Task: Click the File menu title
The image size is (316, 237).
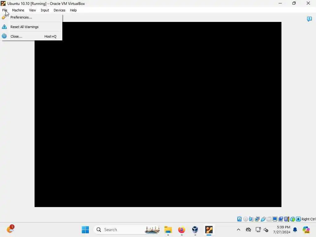Action: (x=5, y=10)
